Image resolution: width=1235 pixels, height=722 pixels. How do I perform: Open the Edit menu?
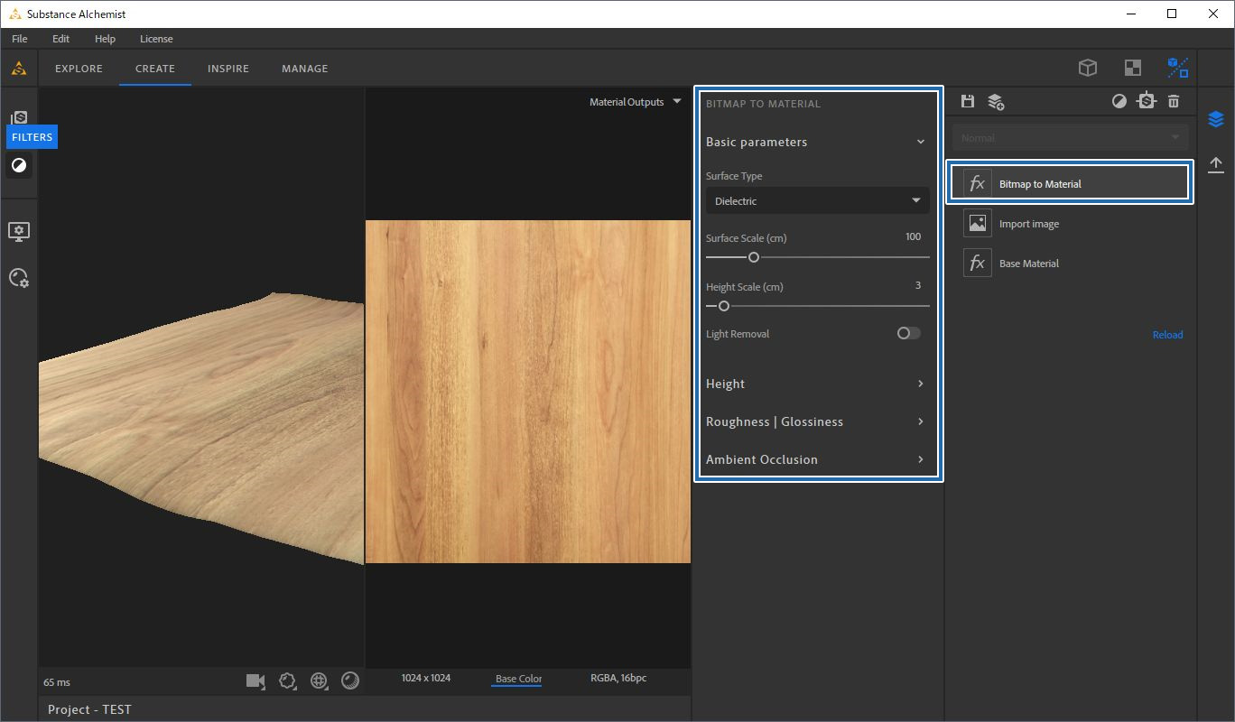[x=60, y=39]
